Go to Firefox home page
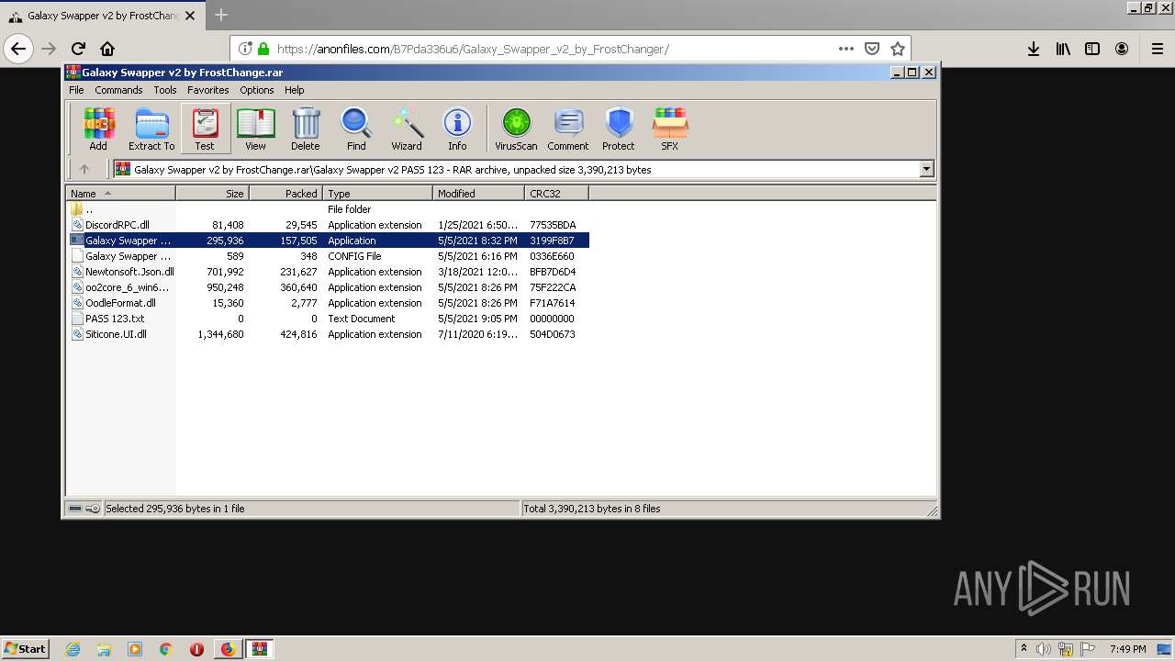 coord(107,49)
